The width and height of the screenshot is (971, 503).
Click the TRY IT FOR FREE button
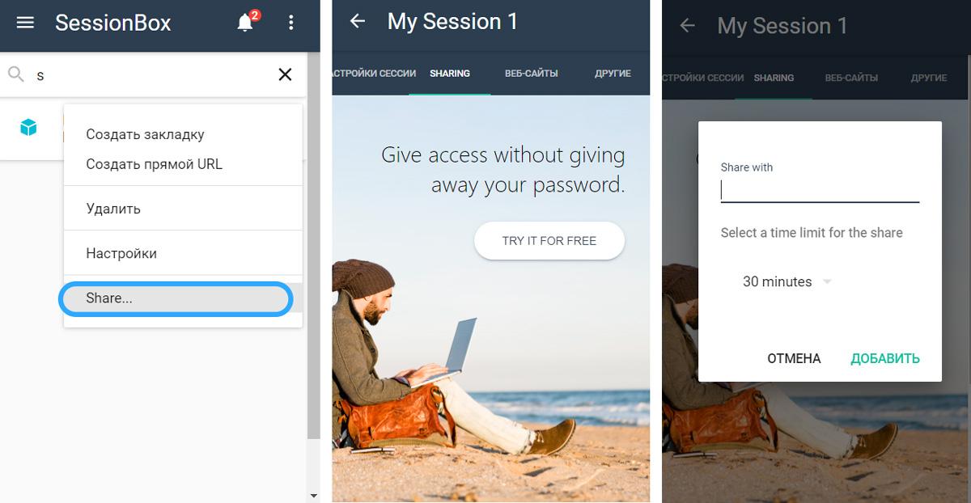click(x=549, y=241)
